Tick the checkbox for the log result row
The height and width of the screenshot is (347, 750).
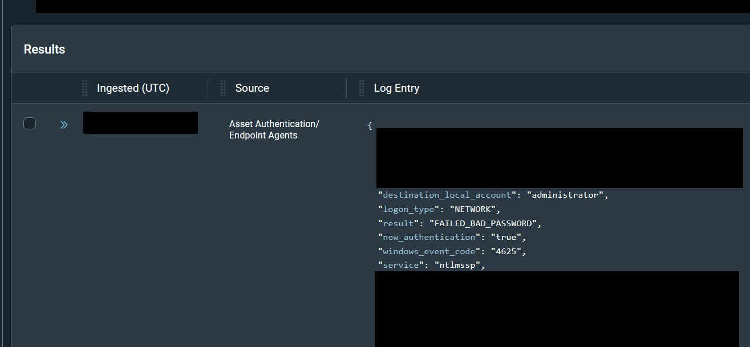30,123
